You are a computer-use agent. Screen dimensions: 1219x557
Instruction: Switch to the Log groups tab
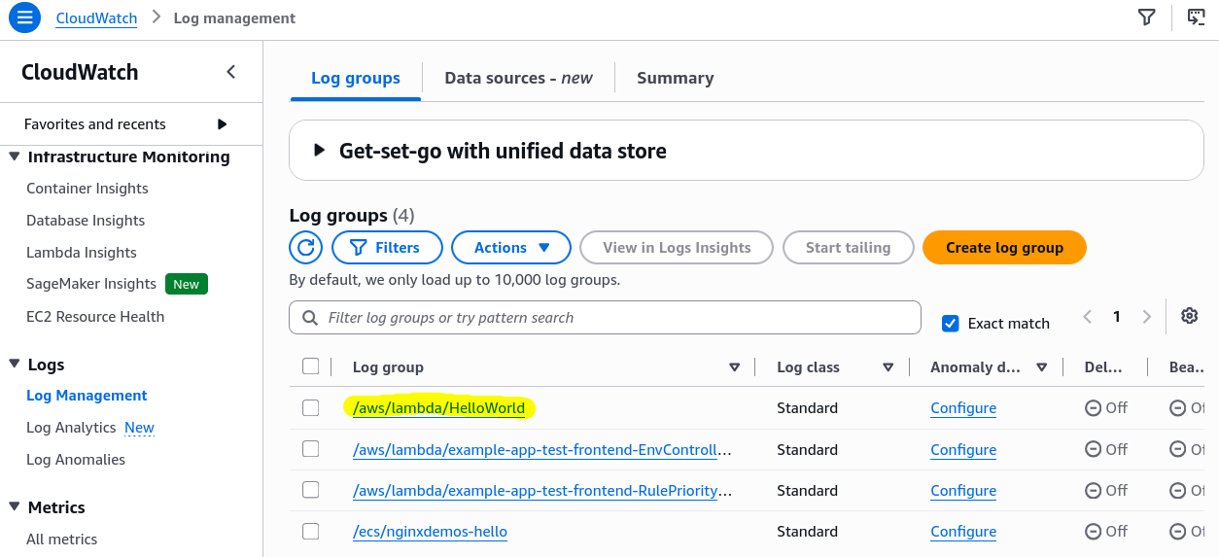click(x=355, y=78)
